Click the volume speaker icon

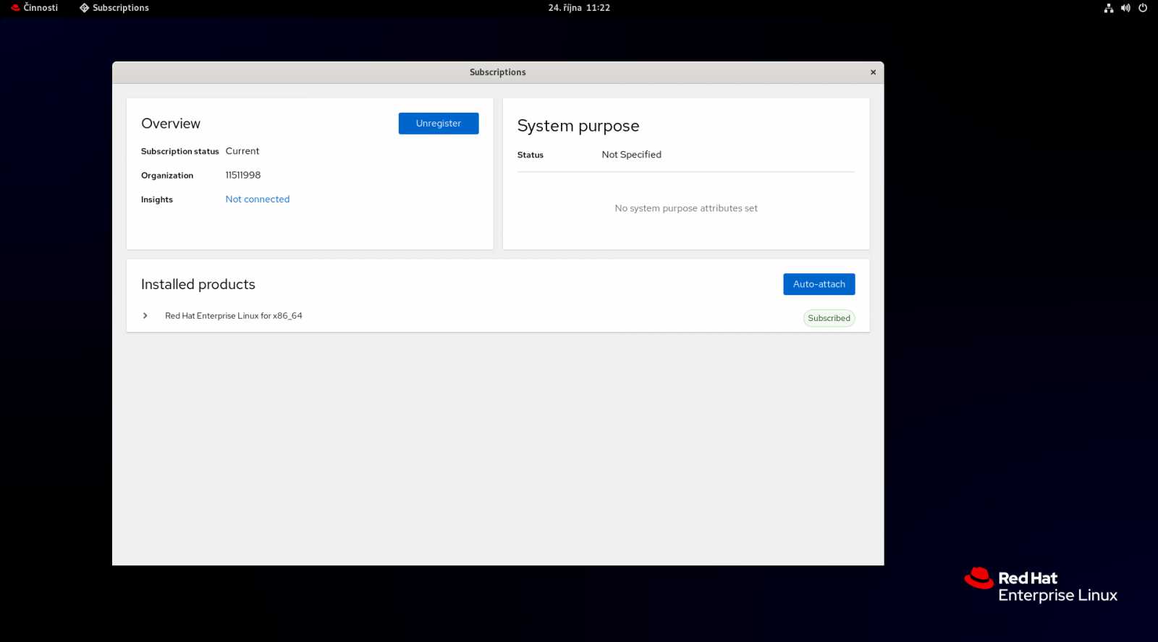tap(1125, 8)
